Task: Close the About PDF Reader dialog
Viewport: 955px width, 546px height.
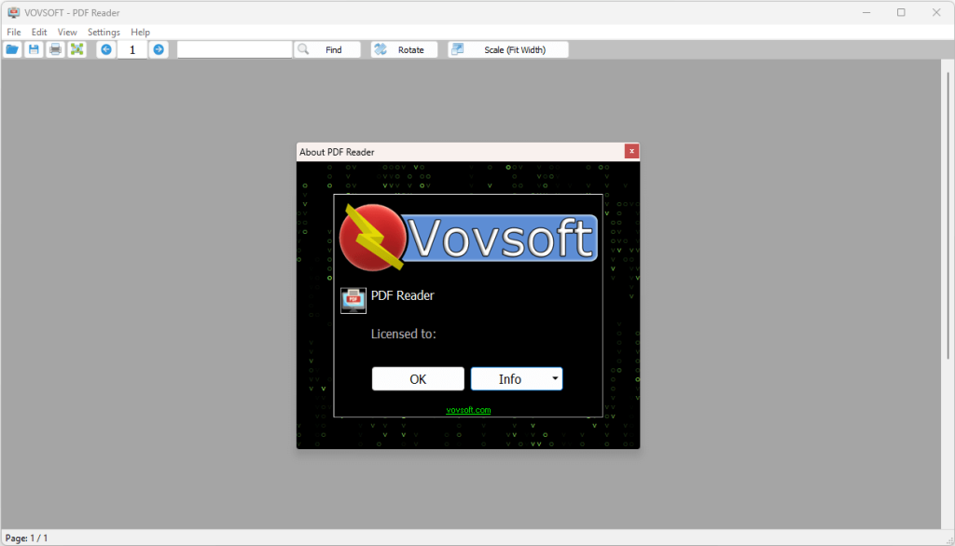Action: [631, 151]
